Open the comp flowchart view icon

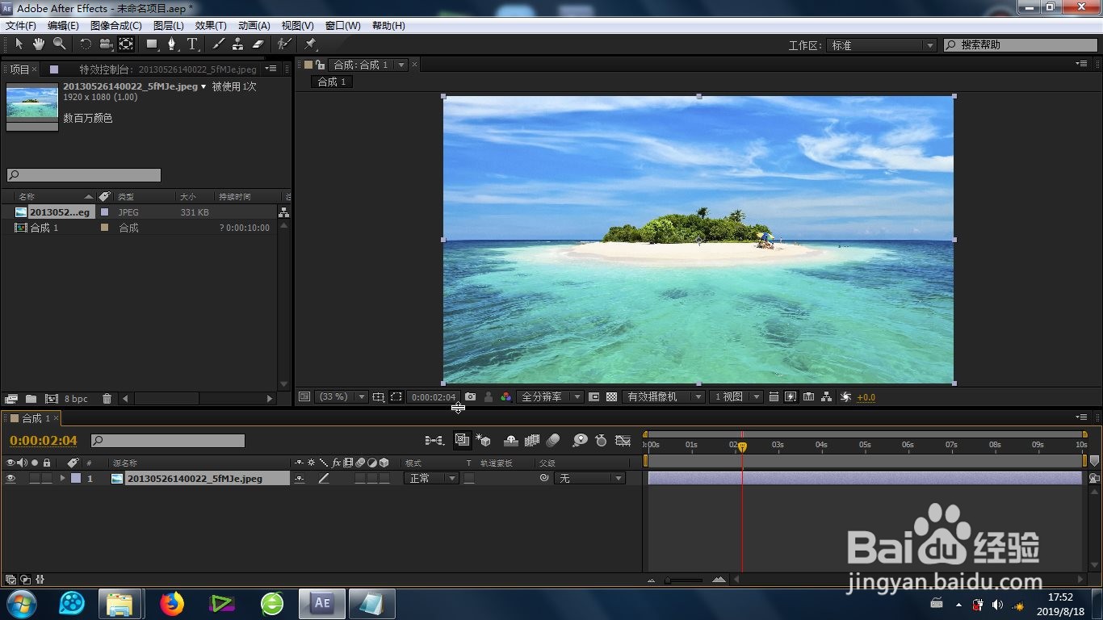pyautogui.click(x=826, y=397)
